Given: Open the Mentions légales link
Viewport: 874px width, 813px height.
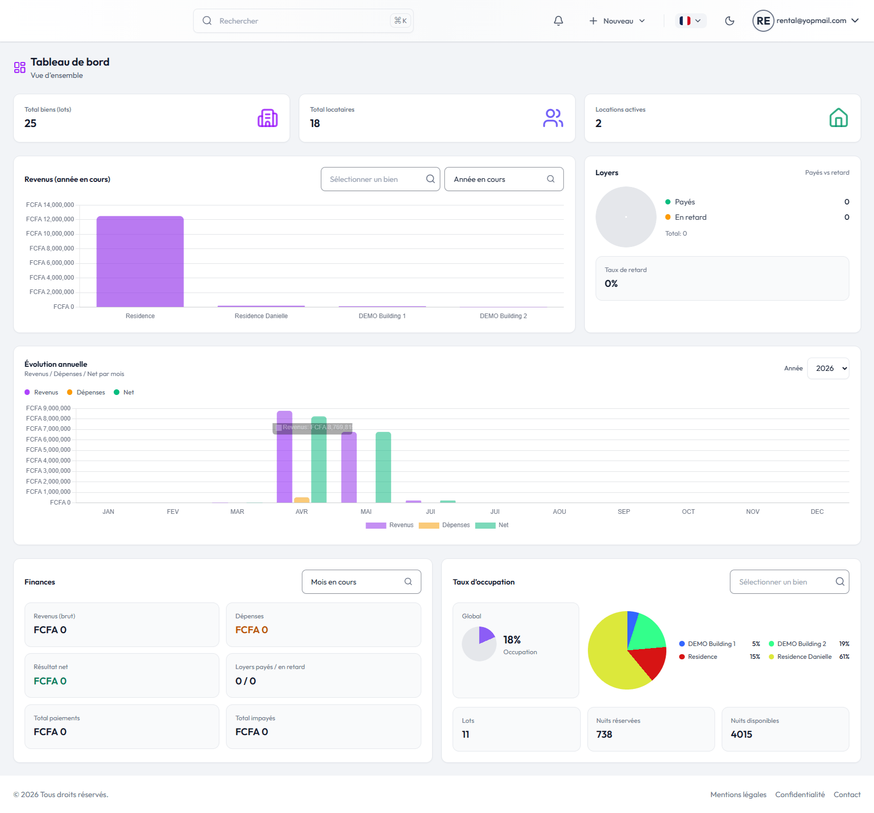Looking at the screenshot, I should [738, 795].
